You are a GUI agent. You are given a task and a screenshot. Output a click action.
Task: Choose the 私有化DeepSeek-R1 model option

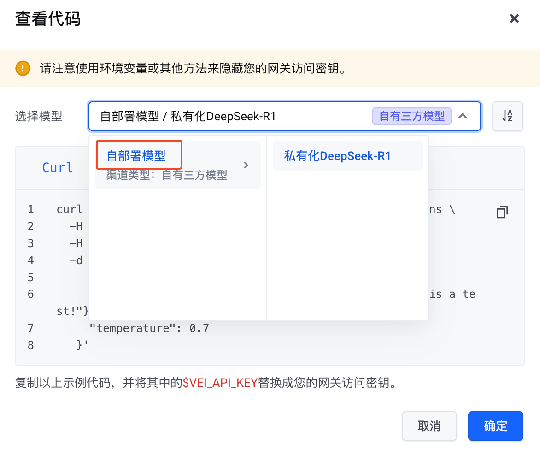point(338,156)
